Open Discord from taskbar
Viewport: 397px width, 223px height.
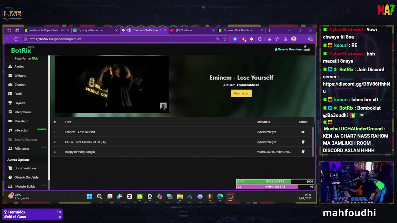tap(200, 196)
